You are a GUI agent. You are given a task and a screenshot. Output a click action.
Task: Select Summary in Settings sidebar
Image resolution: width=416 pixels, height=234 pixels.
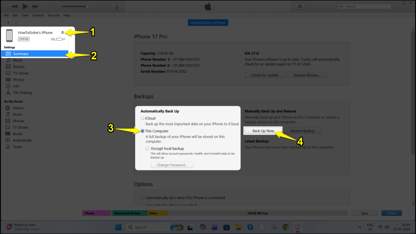(35, 54)
